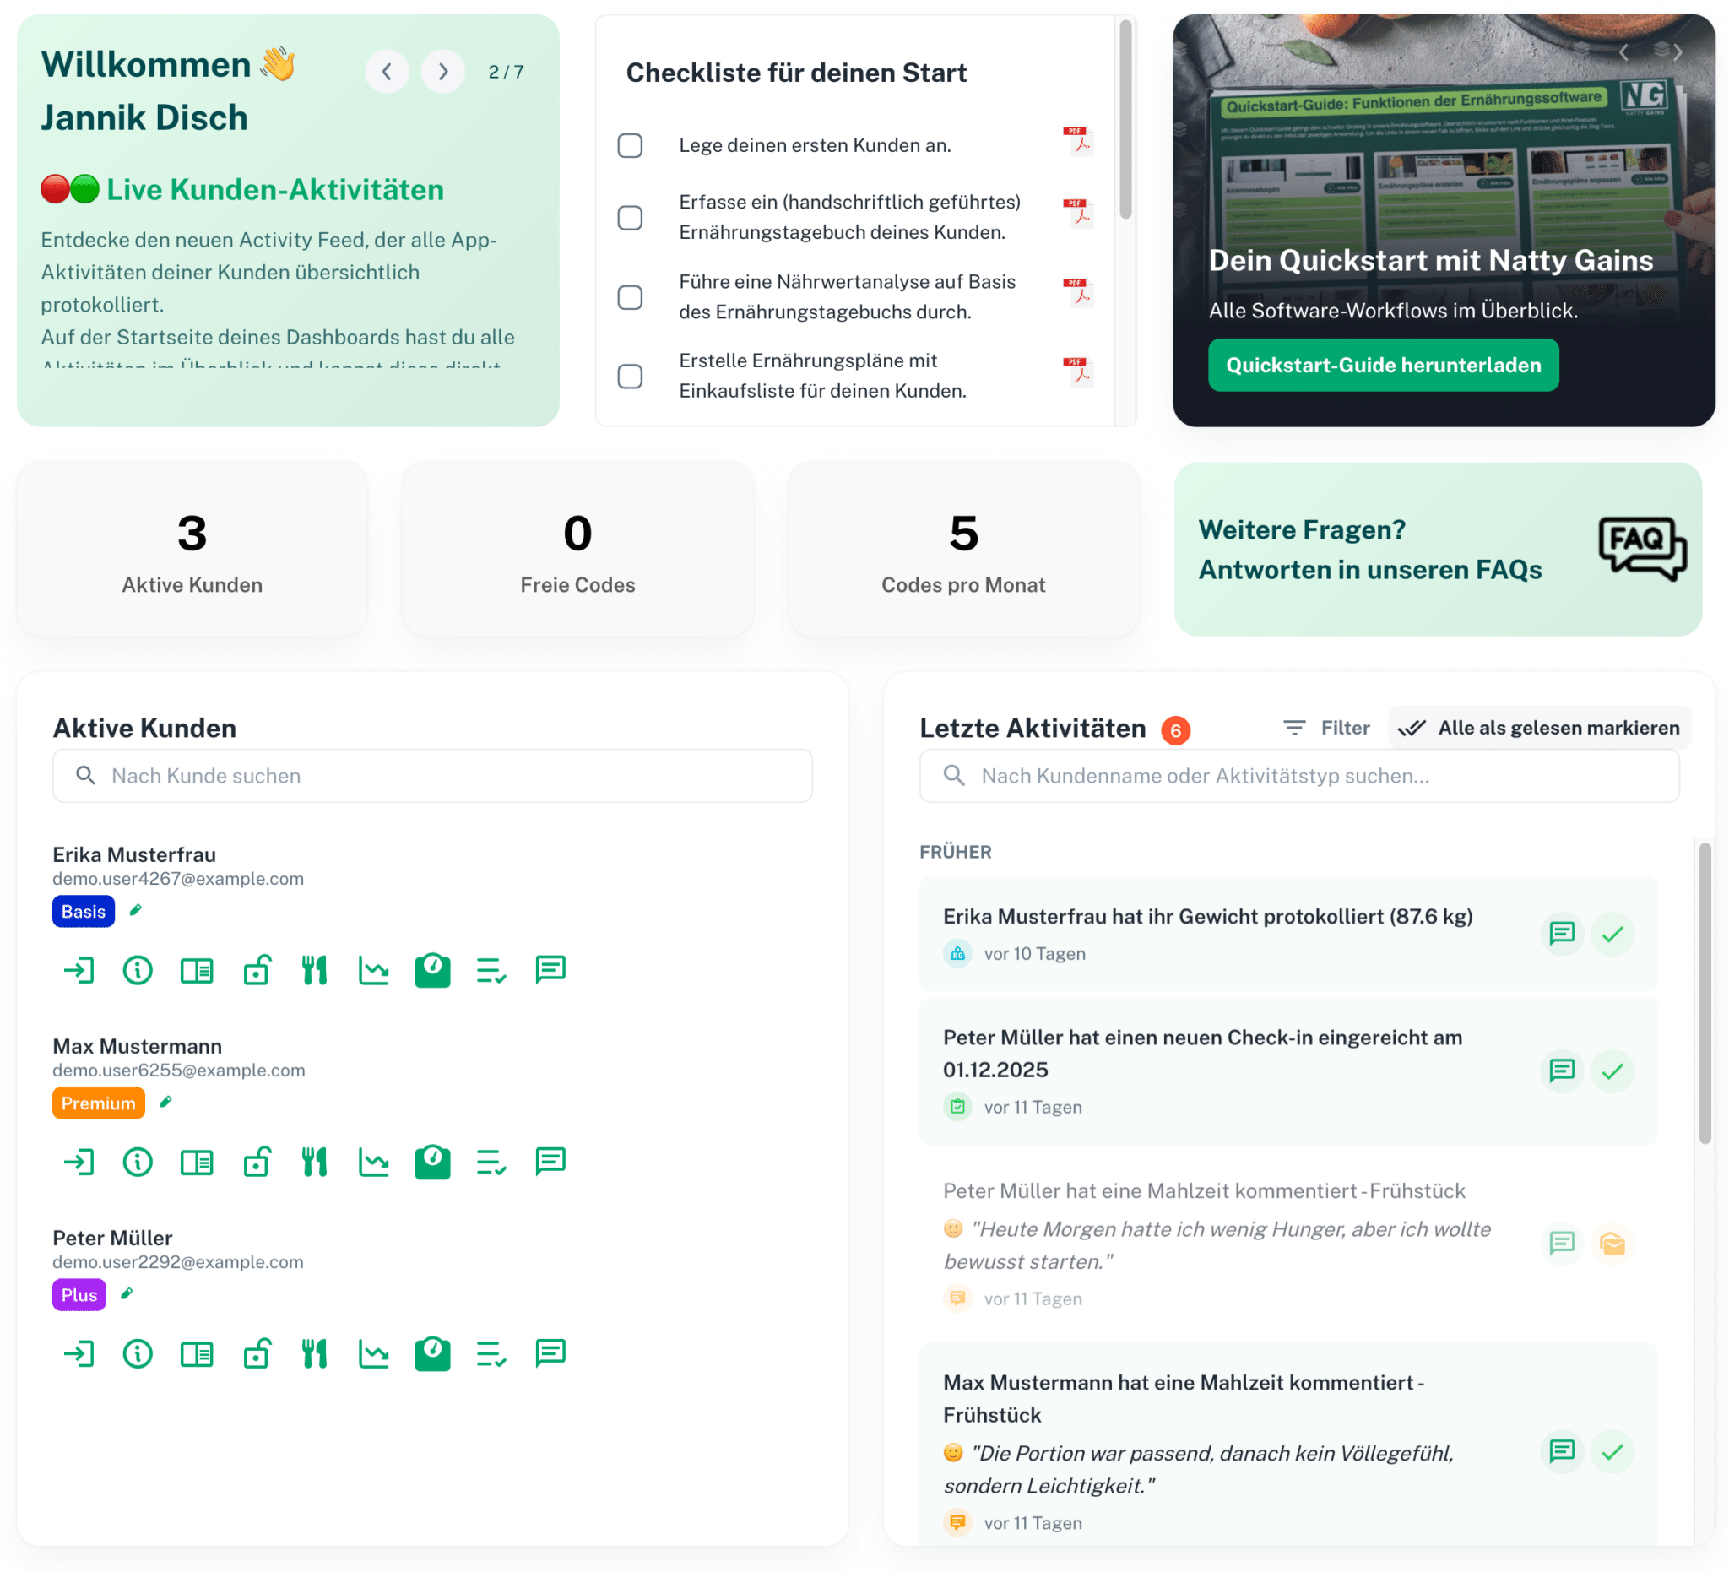Open info icon for Max Mustermann
Viewport: 1729px width, 1572px height.
pyautogui.click(x=138, y=1162)
